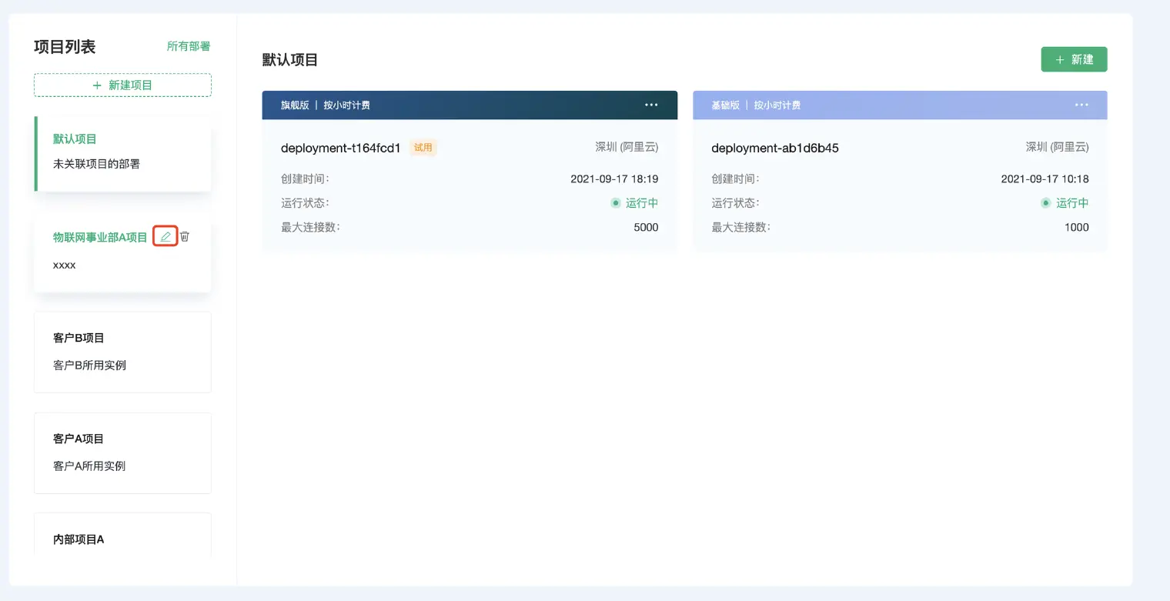Image resolution: width=1170 pixels, height=601 pixels.
Task: Open the more menu on 旗舰版 card
Action: point(651,105)
